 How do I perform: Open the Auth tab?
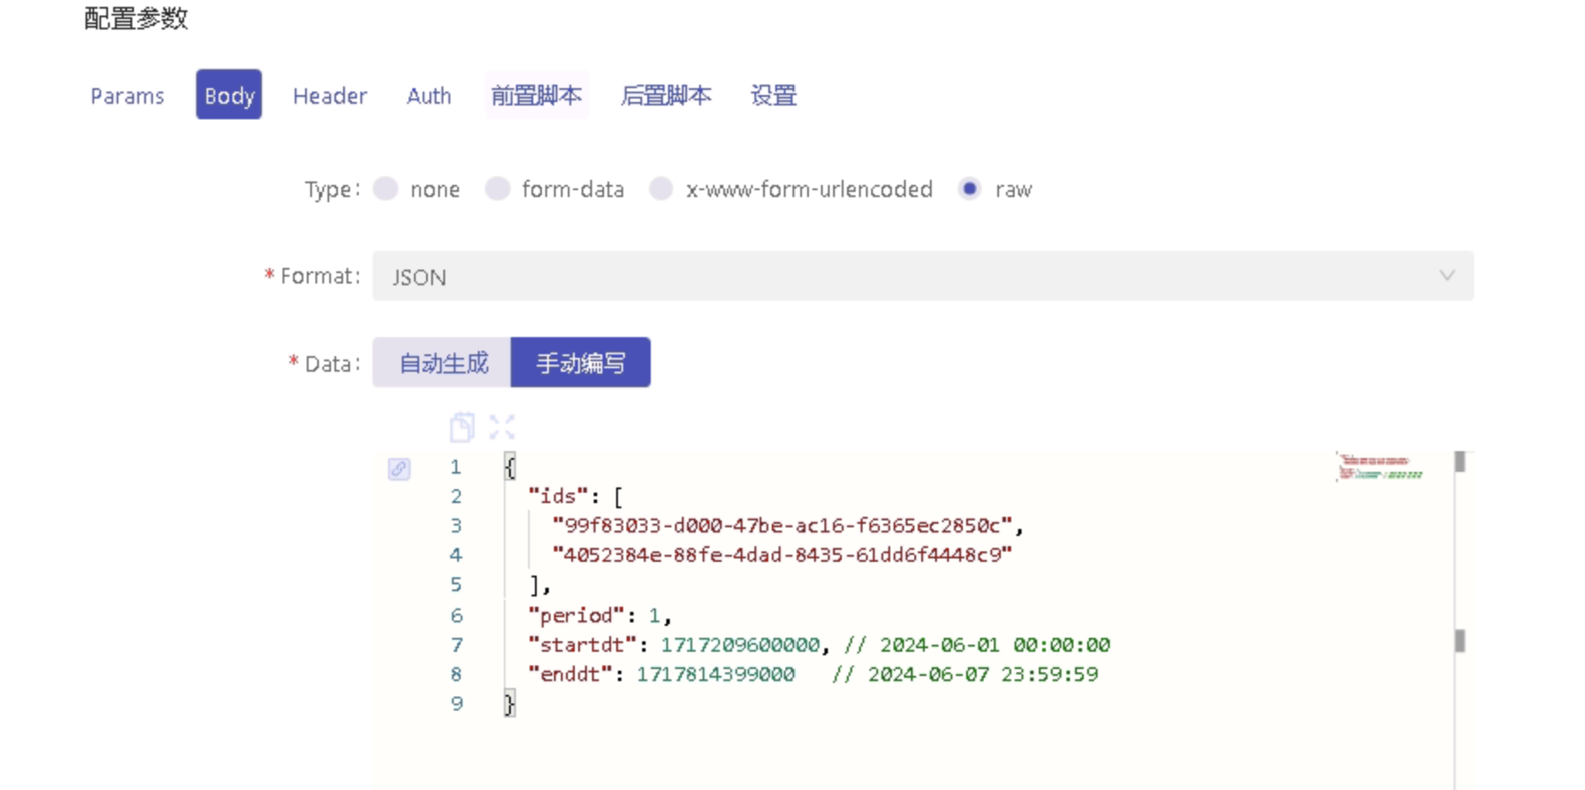click(429, 95)
